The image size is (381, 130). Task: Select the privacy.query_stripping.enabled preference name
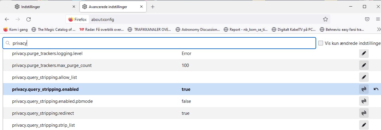pyautogui.click(x=45, y=89)
